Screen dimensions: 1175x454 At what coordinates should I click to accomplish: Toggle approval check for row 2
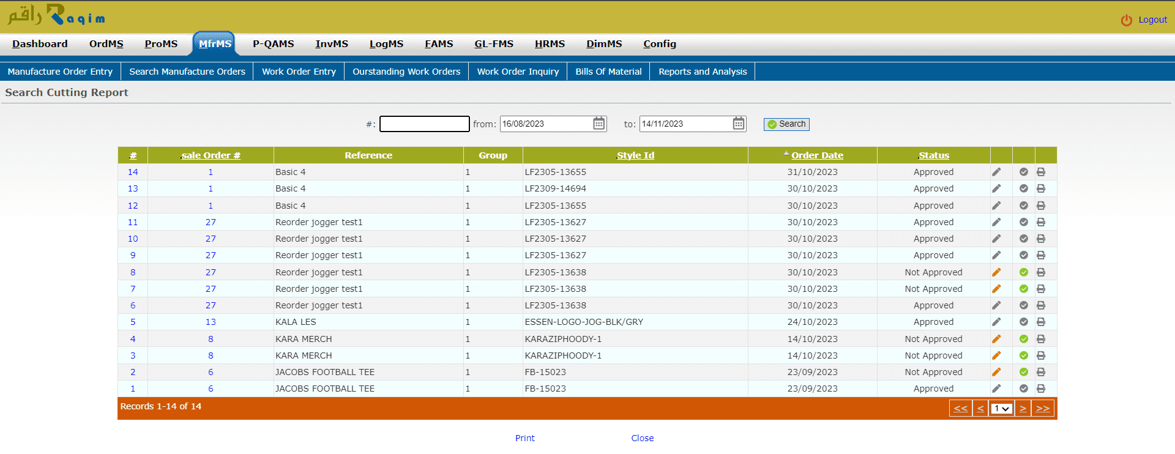pos(1023,372)
